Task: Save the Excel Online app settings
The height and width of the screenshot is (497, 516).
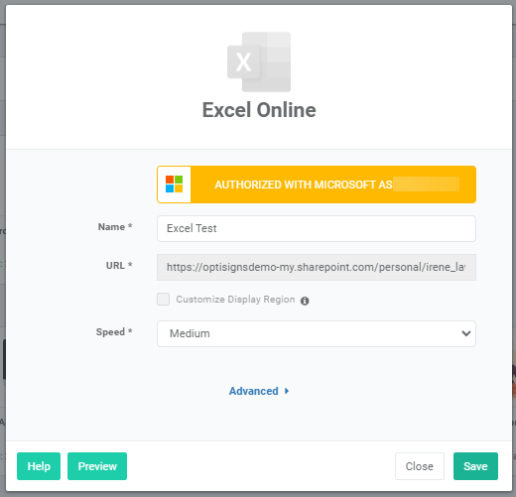Action: pyautogui.click(x=475, y=466)
